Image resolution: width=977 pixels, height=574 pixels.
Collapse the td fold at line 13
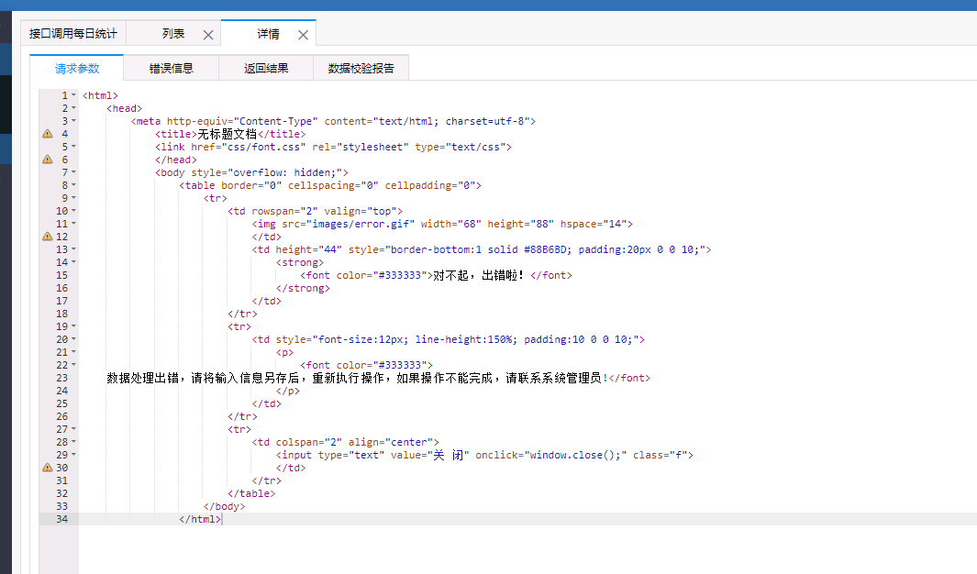point(73,249)
